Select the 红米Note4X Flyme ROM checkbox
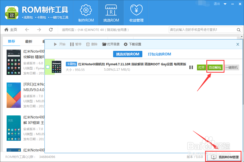The height and width of the screenshot is (162, 244). 48,67
